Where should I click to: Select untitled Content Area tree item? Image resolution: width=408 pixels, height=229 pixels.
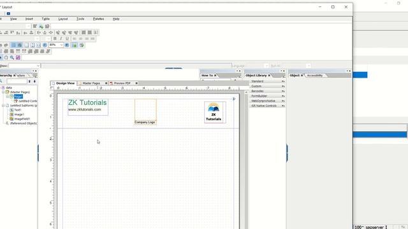(27, 101)
